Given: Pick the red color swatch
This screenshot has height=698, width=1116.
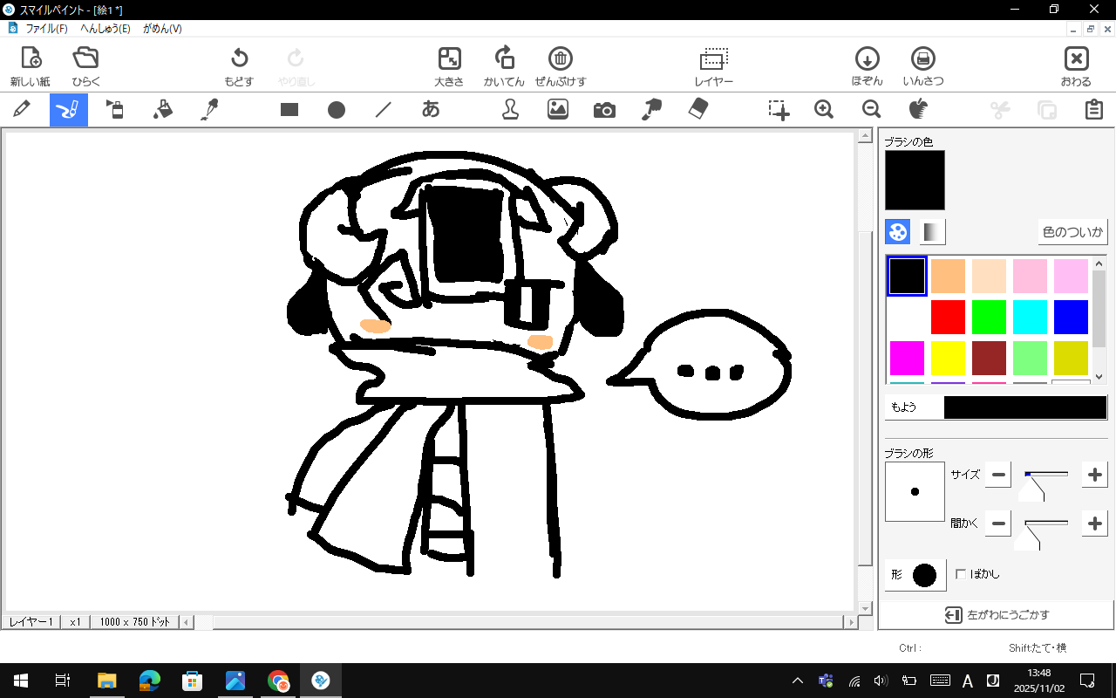Looking at the screenshot, I should click(948, 317).
